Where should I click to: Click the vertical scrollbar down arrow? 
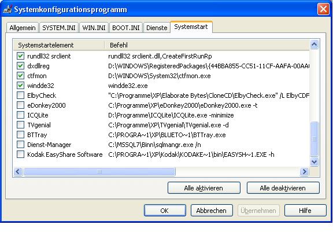click(x=314, y=162)
